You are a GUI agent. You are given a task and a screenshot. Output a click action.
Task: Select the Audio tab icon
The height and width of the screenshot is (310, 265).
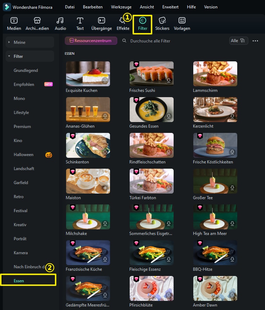coord(60,21)
